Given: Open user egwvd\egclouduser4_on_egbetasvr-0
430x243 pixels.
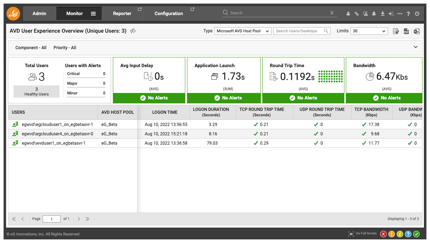Looking at the screenshot, I should 57,134.
